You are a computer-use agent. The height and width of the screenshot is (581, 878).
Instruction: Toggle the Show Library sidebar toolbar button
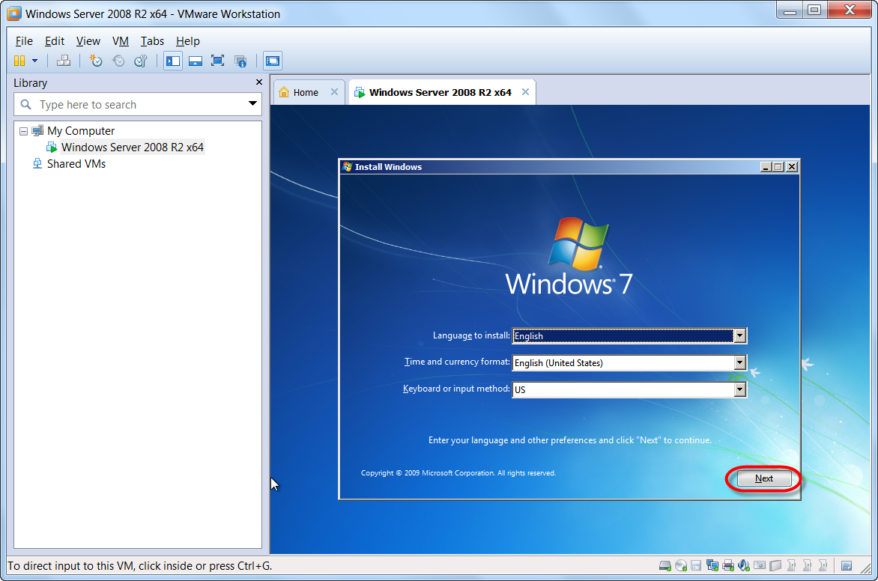(x=173, y=61)
